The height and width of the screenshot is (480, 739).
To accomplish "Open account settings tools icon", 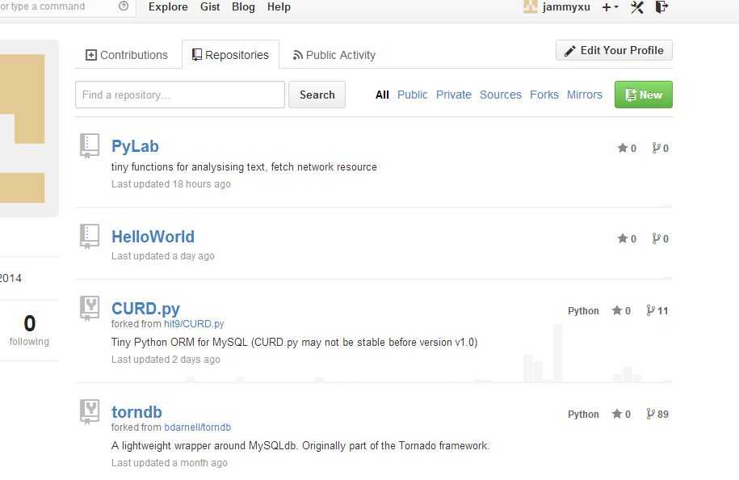I will click(637, 7).
